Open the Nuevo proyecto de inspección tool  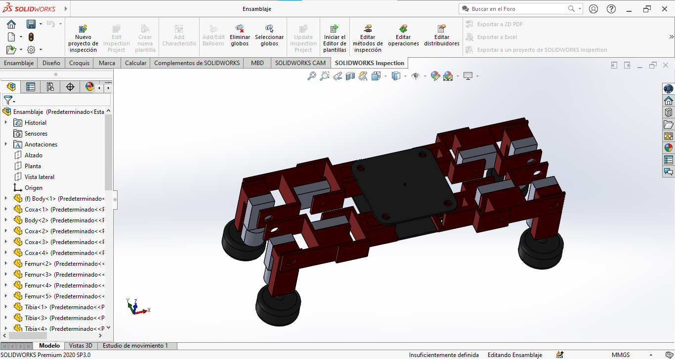(x=83, y=37)
